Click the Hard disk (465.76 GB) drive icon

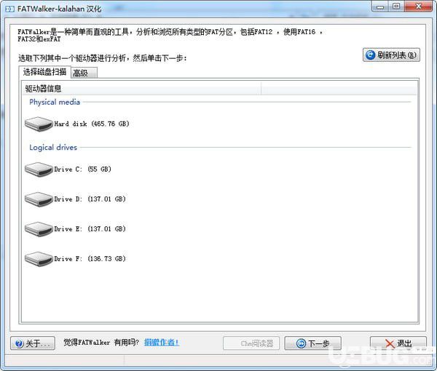click(x=39, y=124)
